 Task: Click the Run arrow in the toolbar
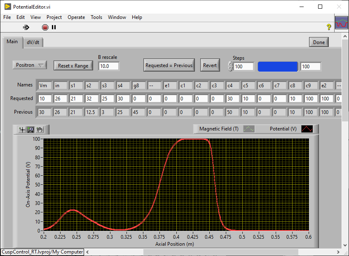point(26,27)
